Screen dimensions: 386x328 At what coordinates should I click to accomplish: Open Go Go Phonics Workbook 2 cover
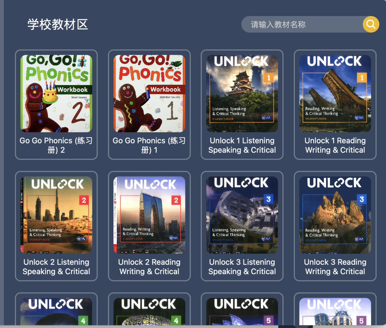[x=56, y=93]
